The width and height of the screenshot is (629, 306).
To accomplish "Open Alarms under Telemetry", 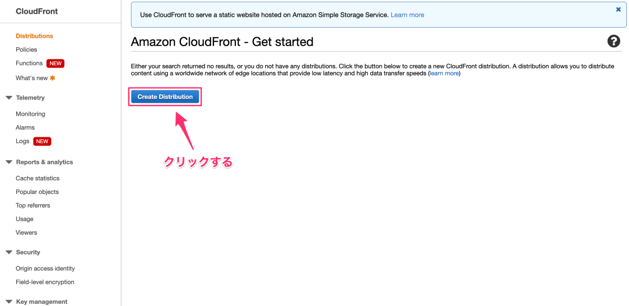I will click(x=25, y=127).
